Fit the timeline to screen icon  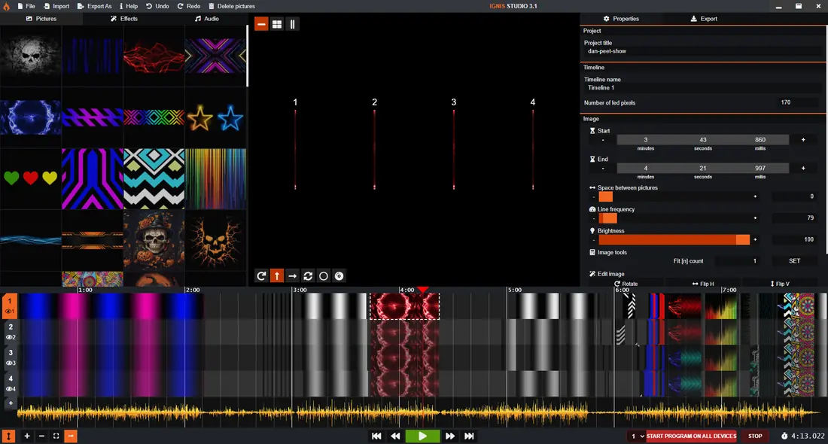[x=56, y=436]
